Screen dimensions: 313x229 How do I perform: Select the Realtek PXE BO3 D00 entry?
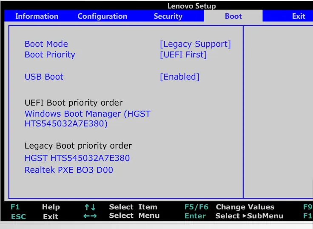click(69, 170)
